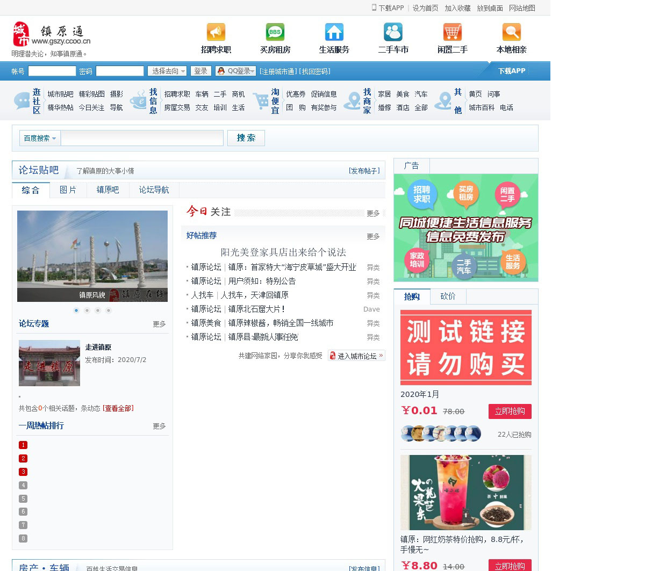Image resolution: width=645 pixels, height=571 pixels.
Task: Click the 逛社区 chat bubble icon
Action: point(22,100)
